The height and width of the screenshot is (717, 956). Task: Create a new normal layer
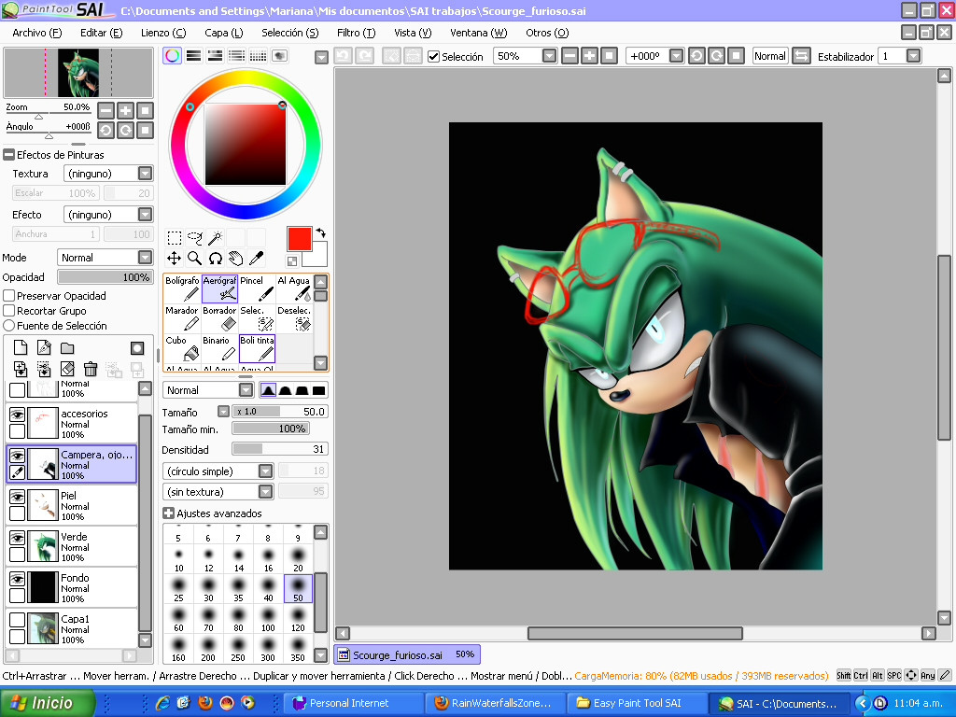coord(21,347)
